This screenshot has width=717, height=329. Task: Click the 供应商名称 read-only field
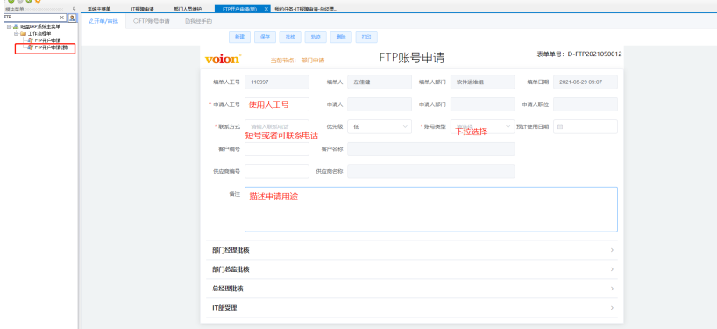(x=430, y=172)
